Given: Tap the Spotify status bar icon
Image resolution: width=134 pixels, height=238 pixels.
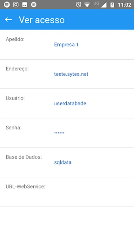Looking at the screenshot, I should pyautogui.click(x=7, y=5).
